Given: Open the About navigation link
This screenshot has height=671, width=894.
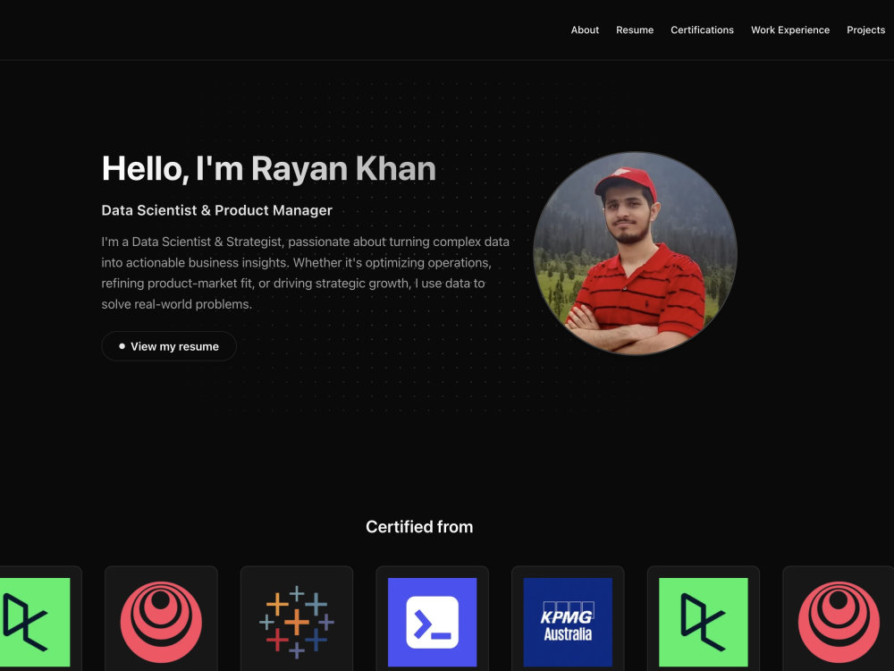Looking at the screenshot, I should (x=585, y=30).
